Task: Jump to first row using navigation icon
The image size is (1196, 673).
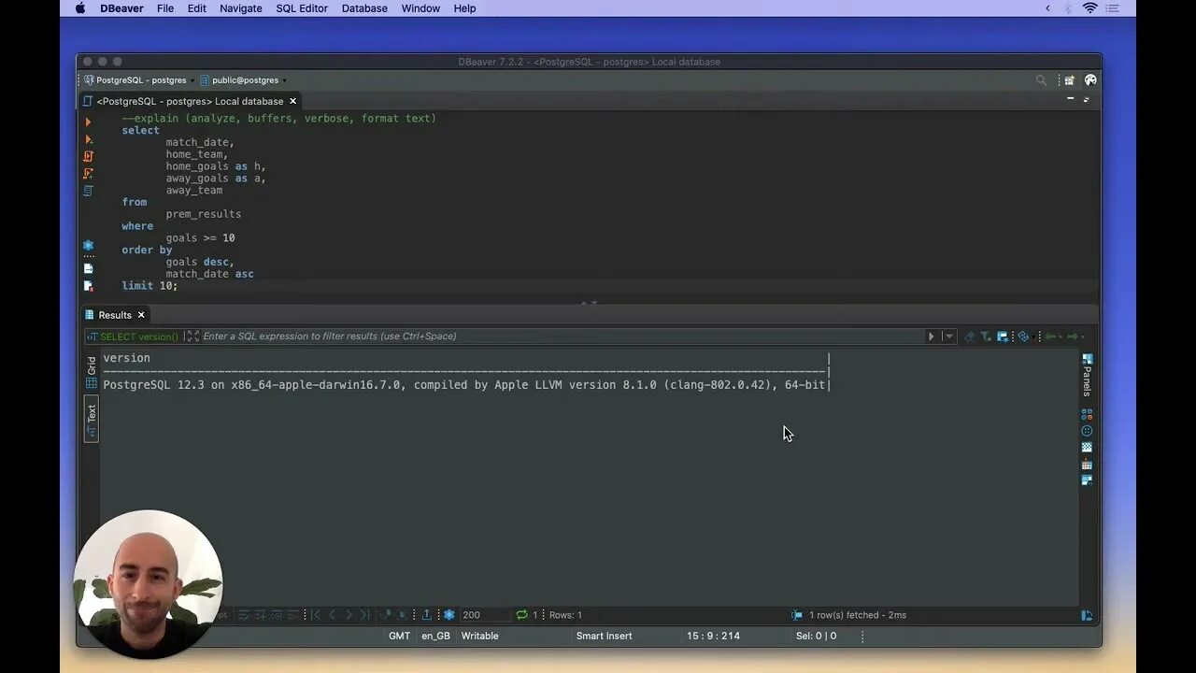Action: coord(315,614)
